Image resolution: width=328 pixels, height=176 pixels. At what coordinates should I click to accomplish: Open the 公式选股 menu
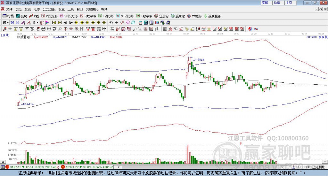point(49,9)
